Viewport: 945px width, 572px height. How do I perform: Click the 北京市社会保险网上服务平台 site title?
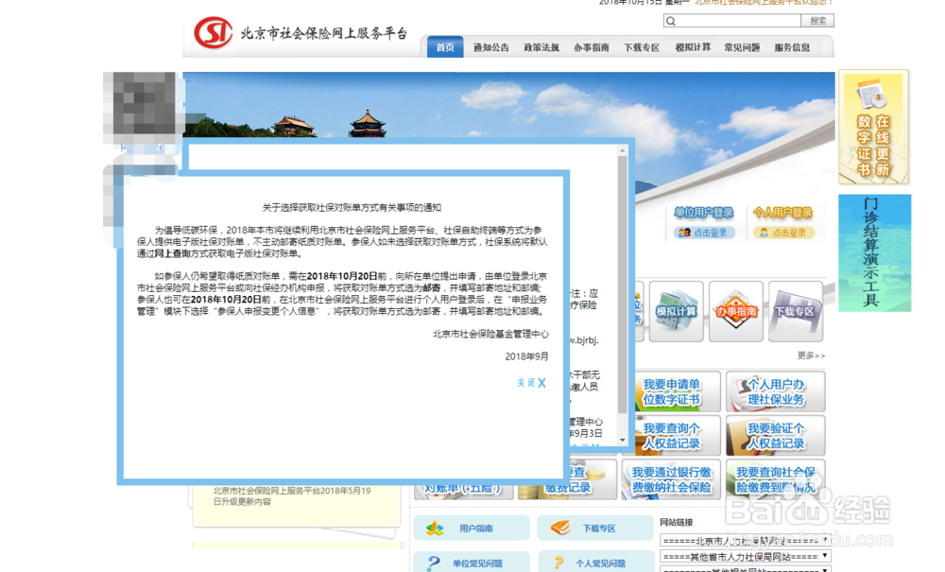point(324,33)
